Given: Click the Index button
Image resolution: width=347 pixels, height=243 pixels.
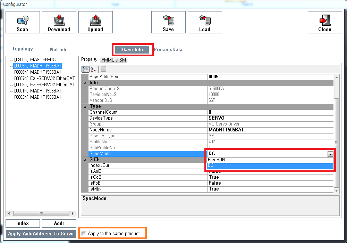Looking at the screenshot, I should tap(23, 224).
